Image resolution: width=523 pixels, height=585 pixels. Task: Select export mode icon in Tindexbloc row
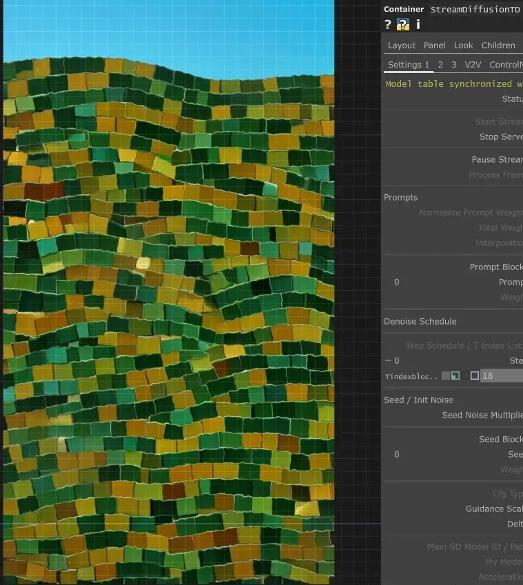465,376
